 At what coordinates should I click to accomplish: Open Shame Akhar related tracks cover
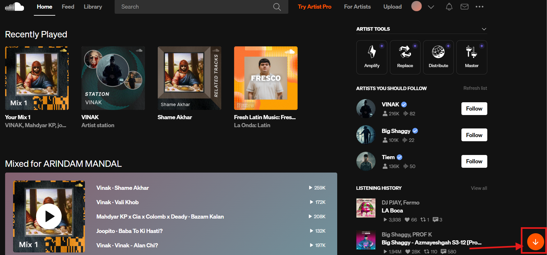click(189, 78)
